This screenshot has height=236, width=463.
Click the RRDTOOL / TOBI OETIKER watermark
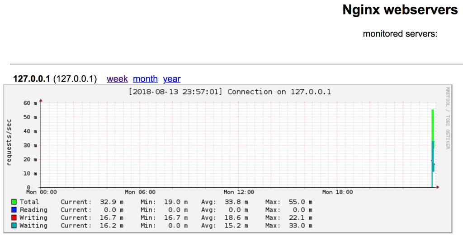[x=448, y=118]
